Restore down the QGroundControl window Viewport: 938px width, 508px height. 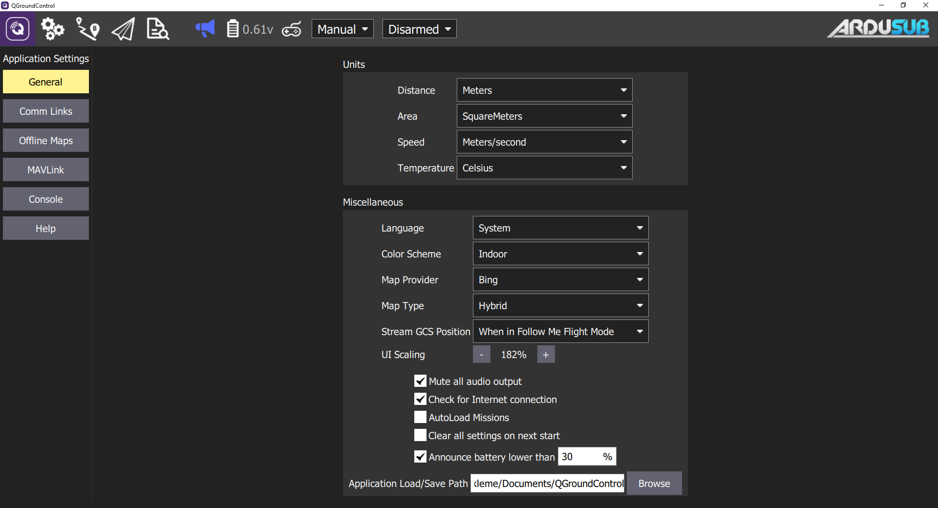pyautogui.click(x=903, y=5)
